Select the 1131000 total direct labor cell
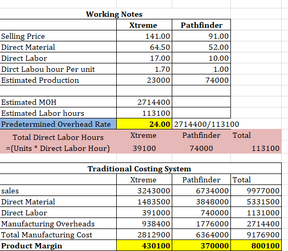 256,213
